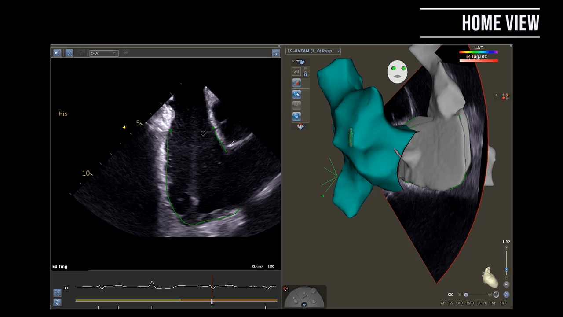Switch to AP view
563x317 pixels.
point(444,303)
